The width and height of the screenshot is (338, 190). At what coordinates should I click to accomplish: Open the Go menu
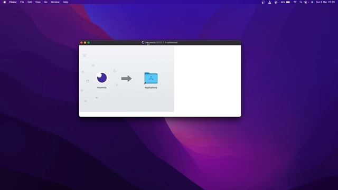pos(46,2)
